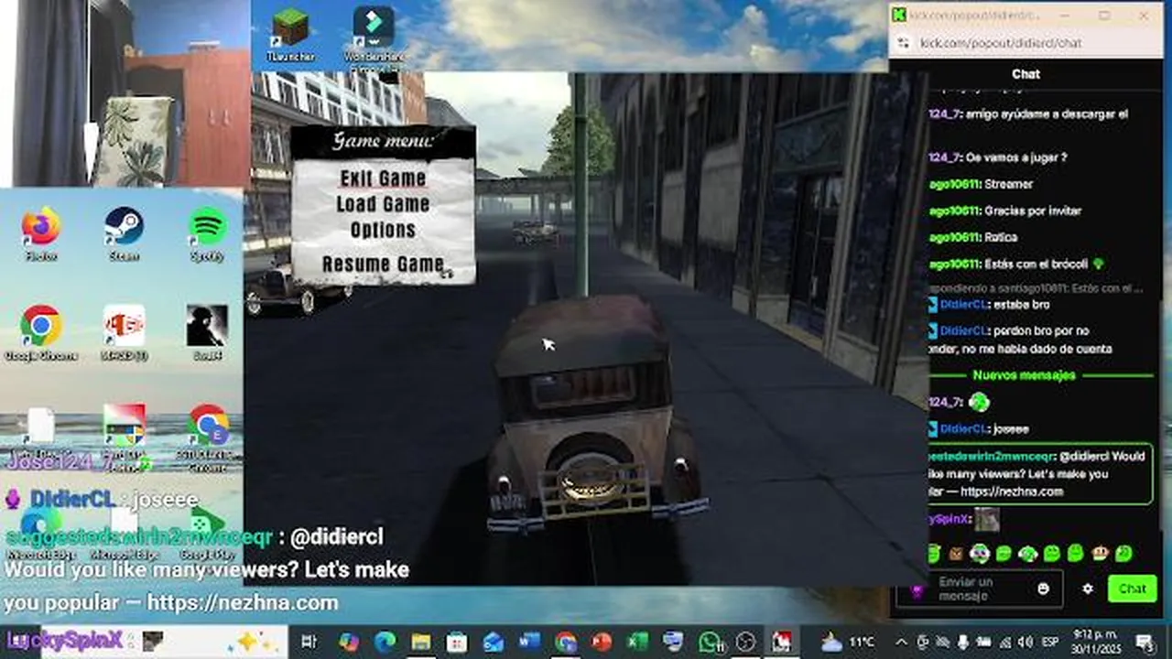Viewport: 1172px width, 659px height.
Task: Open the Wondershare Filmora desktop shortcut
Action: coord(374,34)
